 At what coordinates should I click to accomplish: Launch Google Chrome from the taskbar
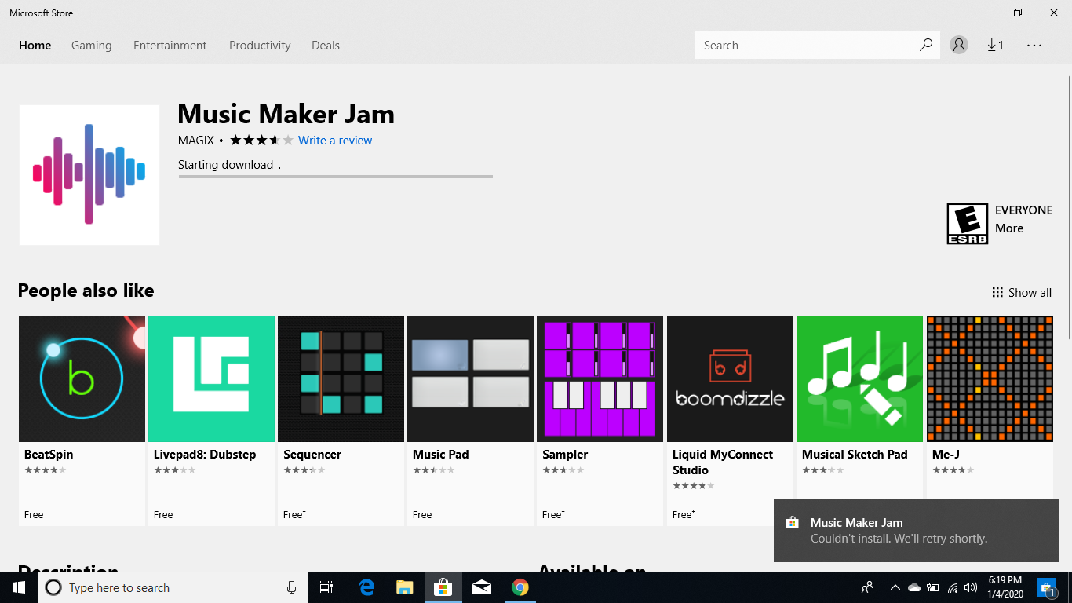coord(520,587)
